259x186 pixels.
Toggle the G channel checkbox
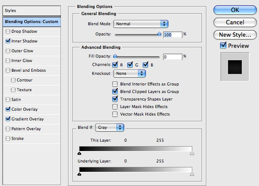click(130, 65)
